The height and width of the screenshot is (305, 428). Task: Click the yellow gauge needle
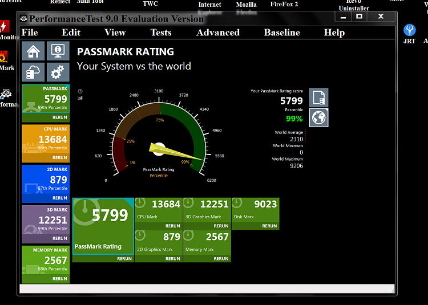click(177, 153)
